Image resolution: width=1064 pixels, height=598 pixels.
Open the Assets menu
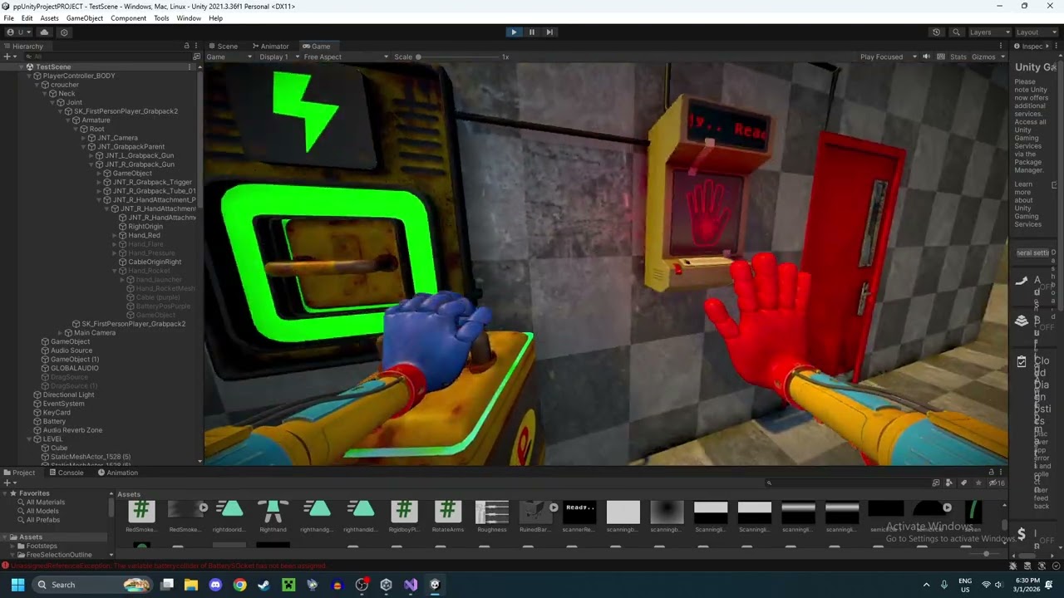(49, 18)
